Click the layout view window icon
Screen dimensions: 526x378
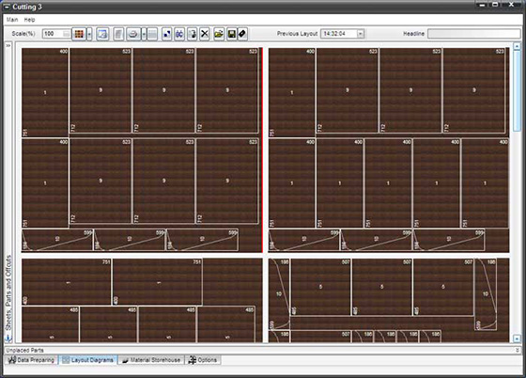click(x=102, y=34)
